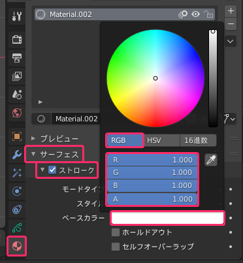Open the Output properties tab
The width and height of the screenshot is (243, 263).
pyautogui.click(x=17, y=58)
